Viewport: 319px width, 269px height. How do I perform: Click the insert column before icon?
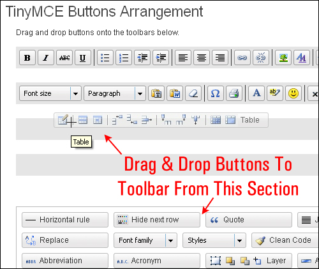166,119
